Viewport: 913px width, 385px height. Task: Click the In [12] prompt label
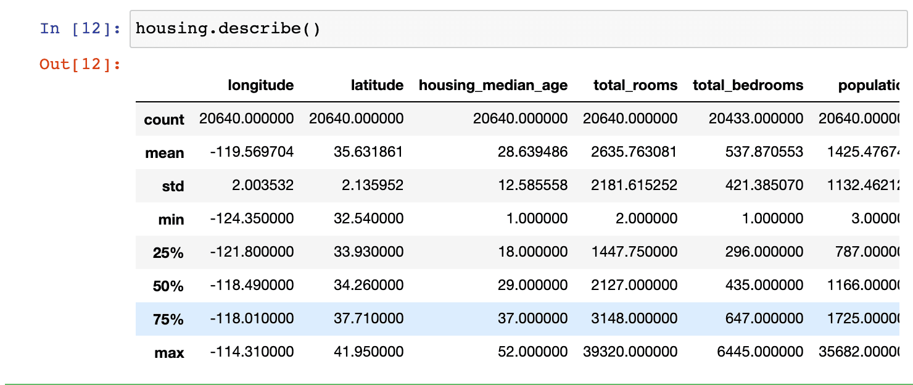point(80,29)
